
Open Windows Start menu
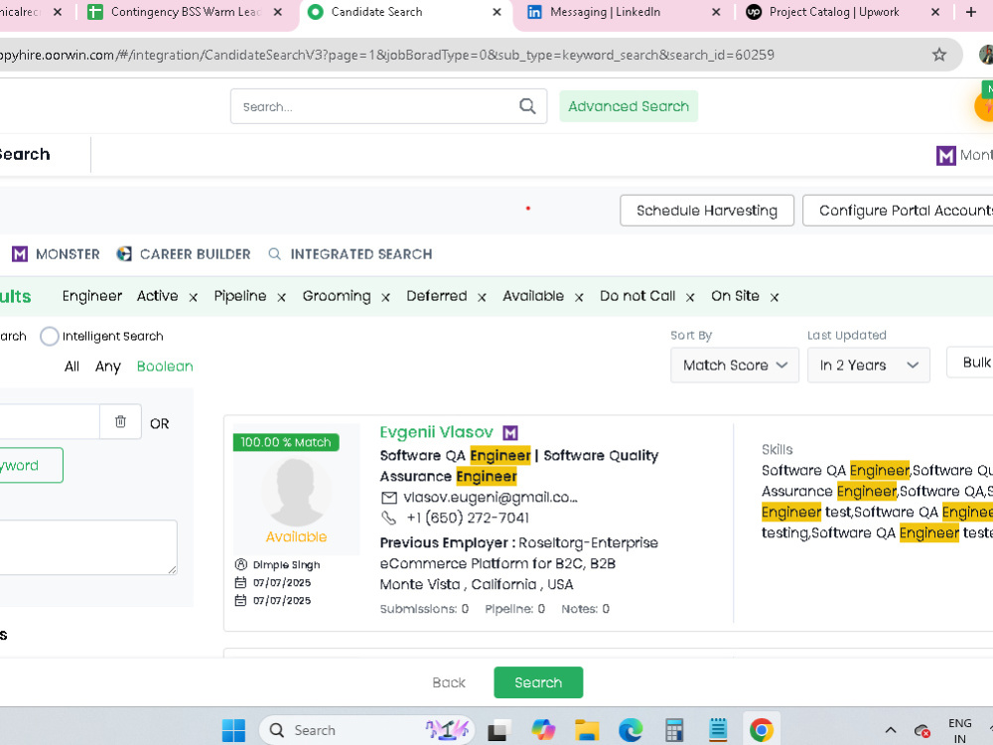pyautogui.click(x=233, y=730)
